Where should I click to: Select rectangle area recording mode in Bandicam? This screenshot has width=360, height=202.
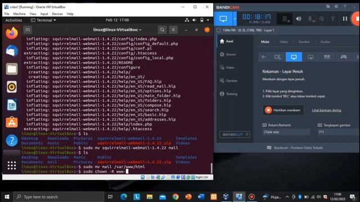(277, 57)
